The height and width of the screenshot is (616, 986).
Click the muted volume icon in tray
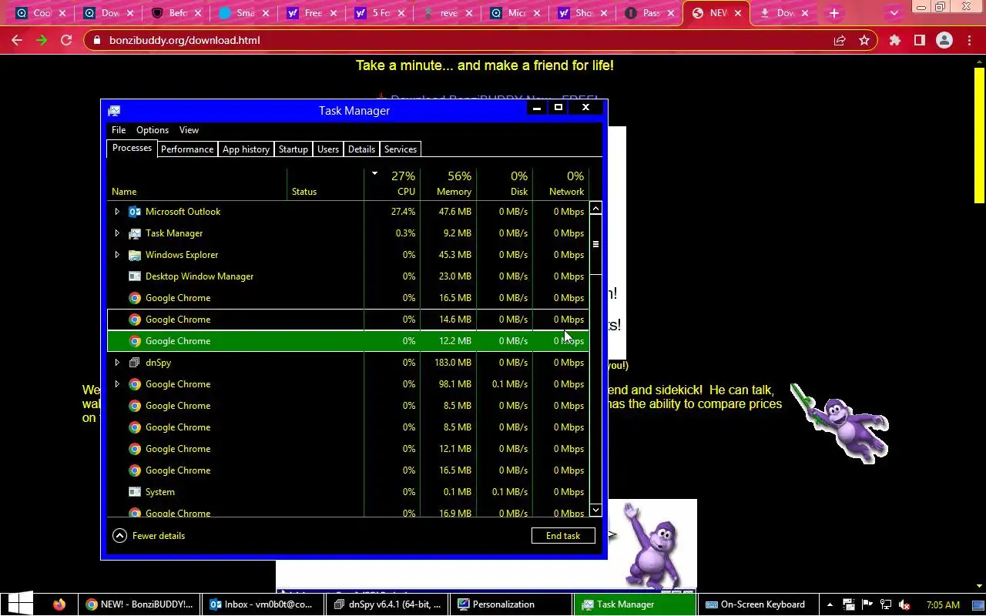point(905,604)
